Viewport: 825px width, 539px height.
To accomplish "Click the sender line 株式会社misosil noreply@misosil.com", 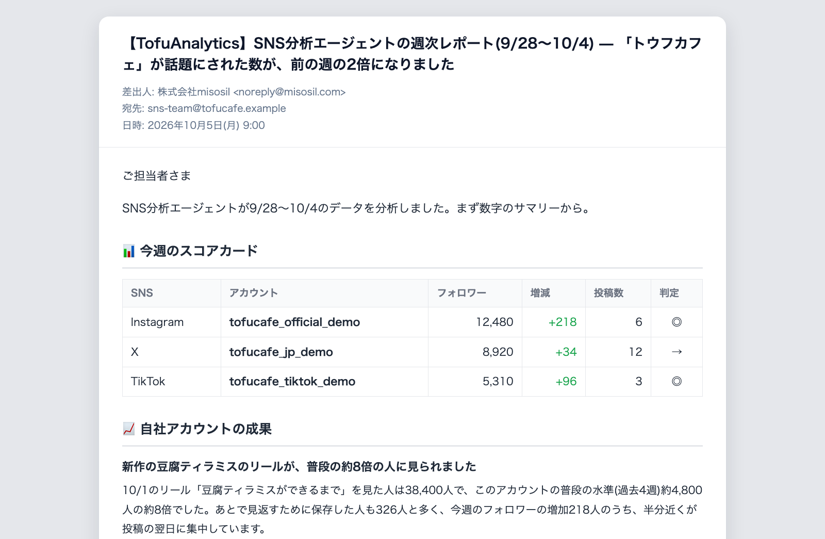I will [234, 92].
